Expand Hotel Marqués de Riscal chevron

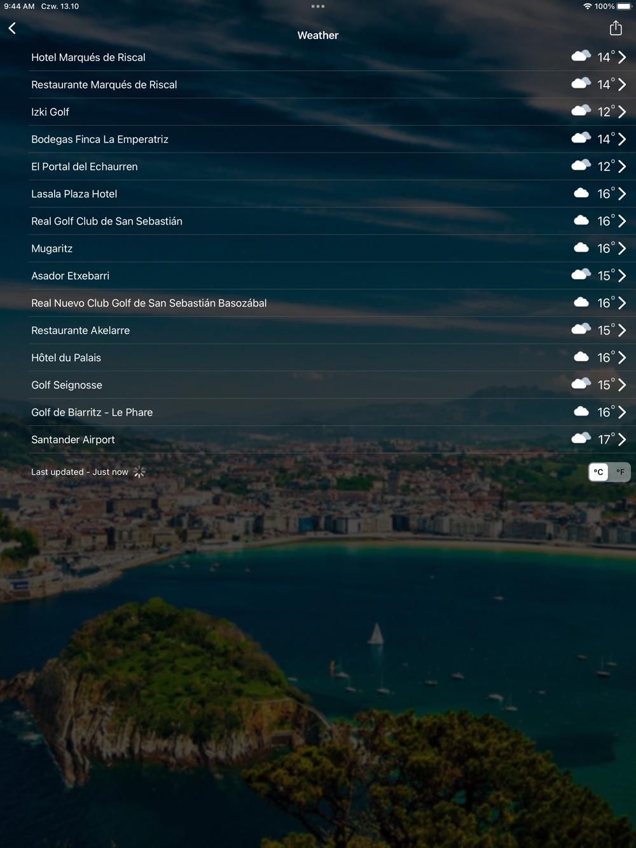tap(622, 57)
